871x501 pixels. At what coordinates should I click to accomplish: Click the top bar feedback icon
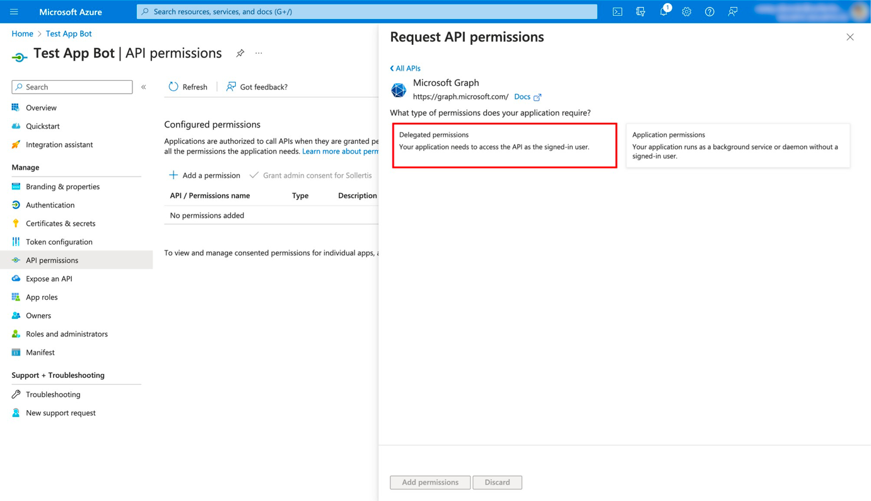[x=732, y=11]
